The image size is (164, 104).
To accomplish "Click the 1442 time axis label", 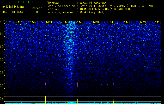I will (33, 22).
